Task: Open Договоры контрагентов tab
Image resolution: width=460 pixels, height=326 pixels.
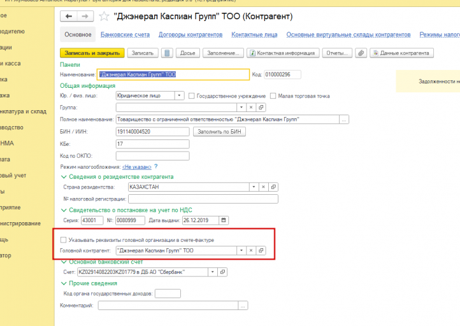Action: point(190,34)
